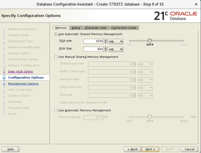
Task: Open the Character sets tab
Action: tap(96, 28)
